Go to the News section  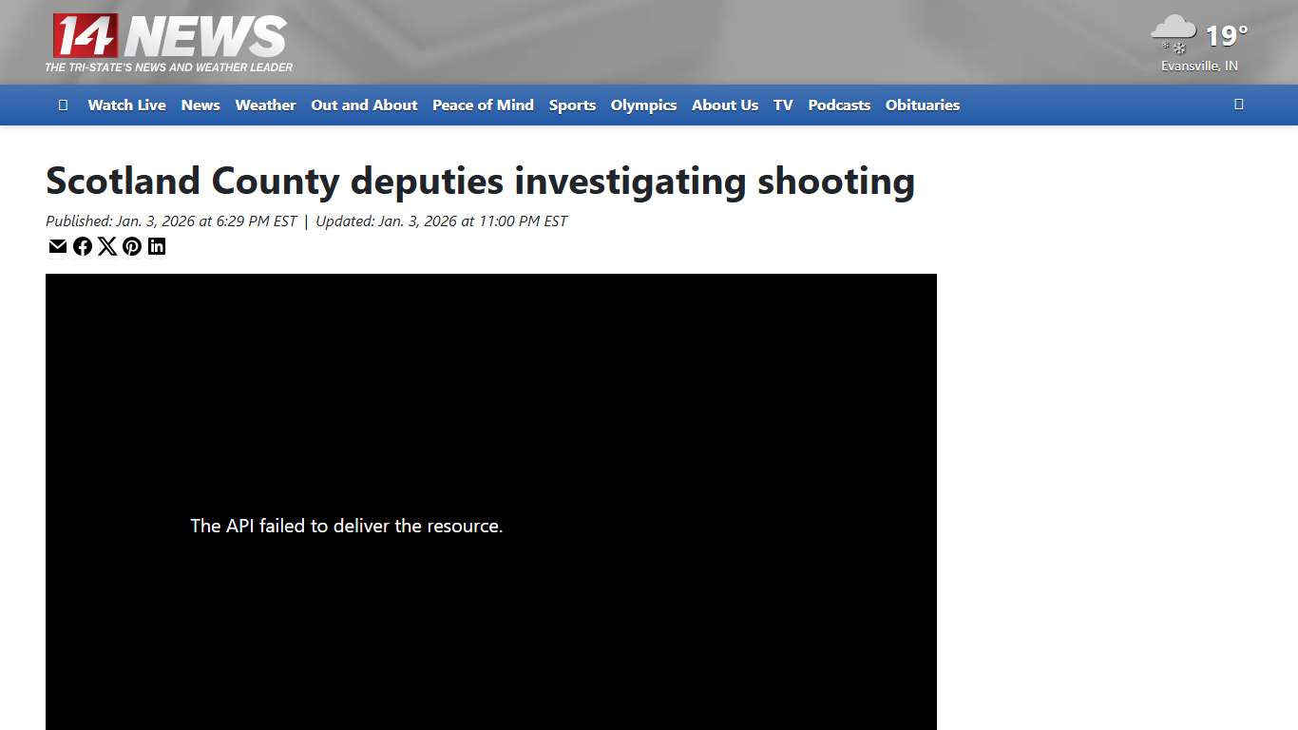[200, 106]
